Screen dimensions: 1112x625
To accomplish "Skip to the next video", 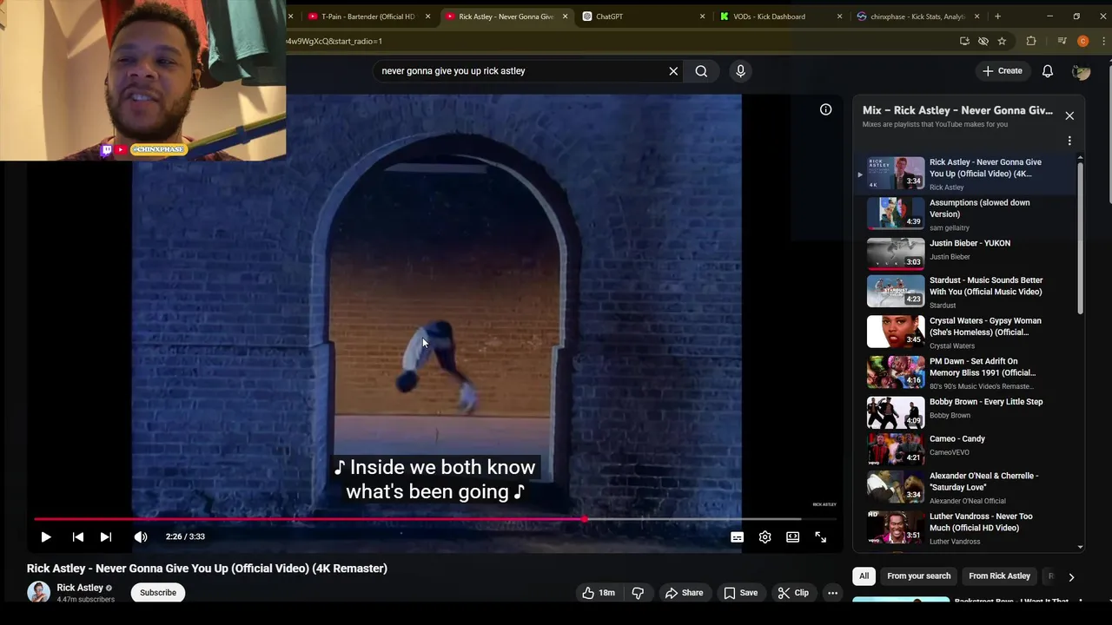I will point(106,537).
